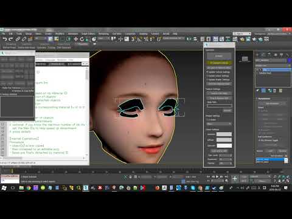Choose the Select and Scale tool
Viewport: 292px width, 219px height.
point(88,39)
